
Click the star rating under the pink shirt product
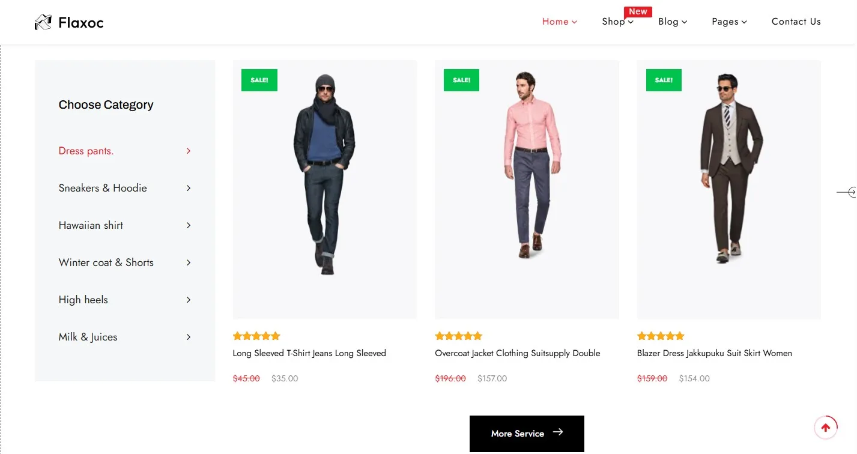[459, 336]
